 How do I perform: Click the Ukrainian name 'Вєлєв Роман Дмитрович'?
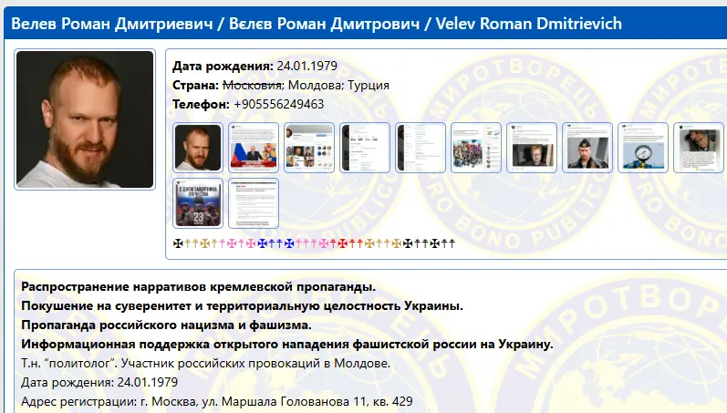(324, 23)
